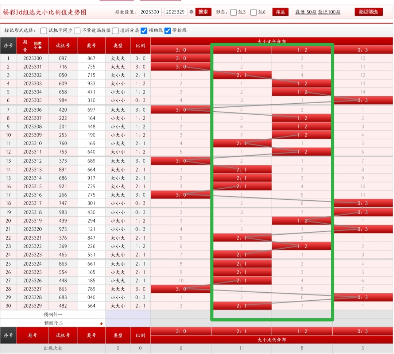
Task: Enable the 遗漏分层 checkbox
Action: click(115, 31)
